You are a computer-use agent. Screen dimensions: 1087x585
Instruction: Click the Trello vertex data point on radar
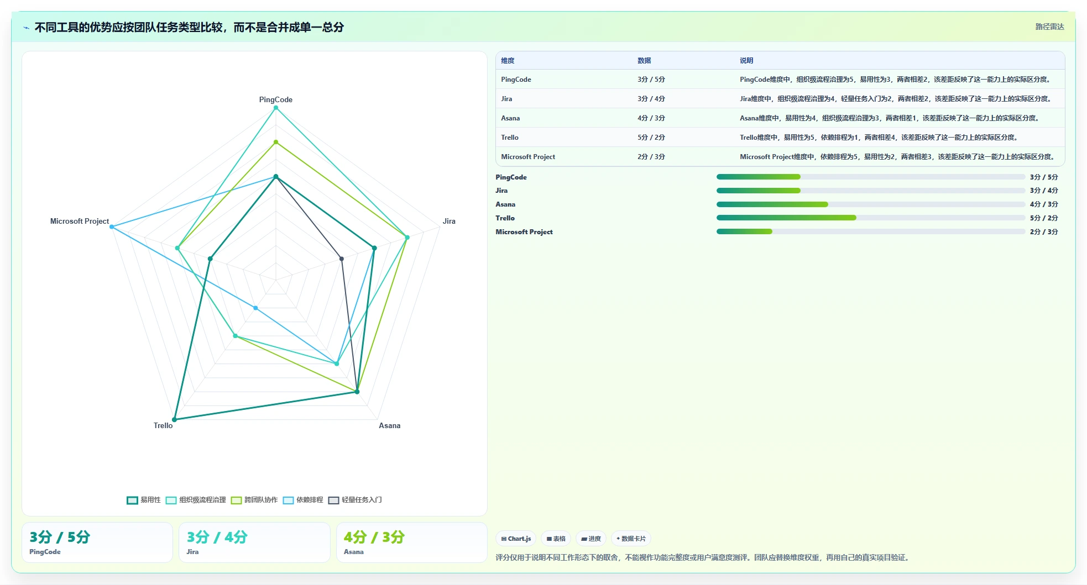tap(175, 420)
